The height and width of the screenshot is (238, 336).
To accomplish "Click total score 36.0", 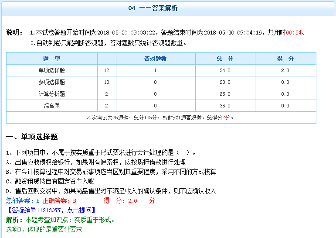I will [225, 106].
